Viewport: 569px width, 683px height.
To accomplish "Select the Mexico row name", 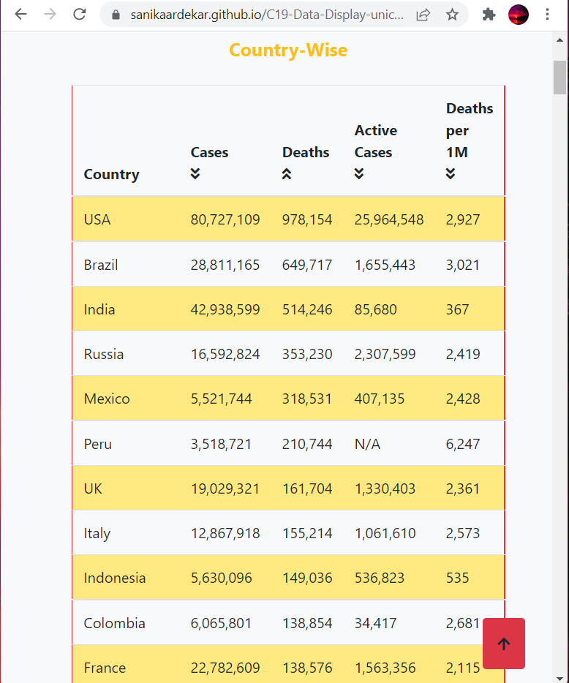I will click(107, 399).
